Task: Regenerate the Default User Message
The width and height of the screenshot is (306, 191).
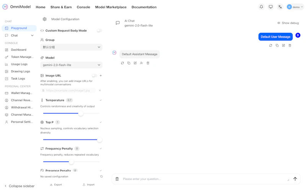Action: (x=270, y=45)
